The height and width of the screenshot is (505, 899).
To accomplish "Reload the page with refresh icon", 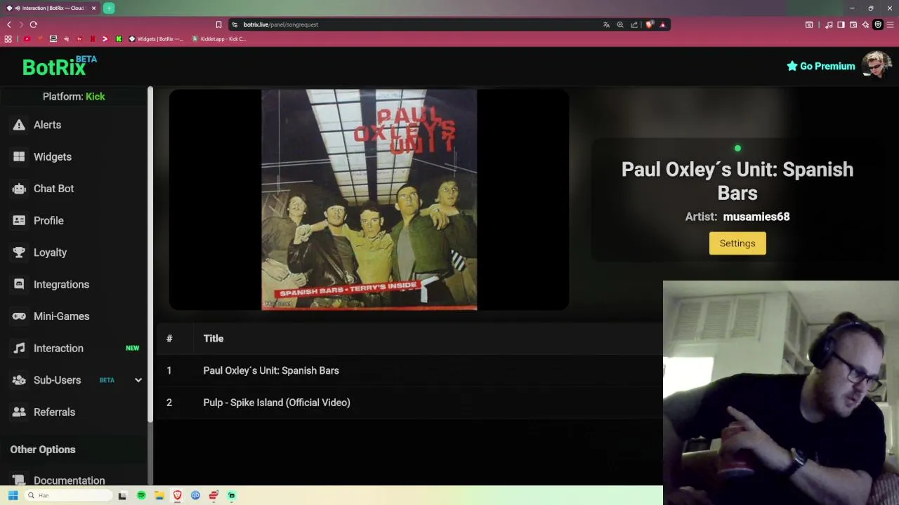I will [x=33, y=25].
